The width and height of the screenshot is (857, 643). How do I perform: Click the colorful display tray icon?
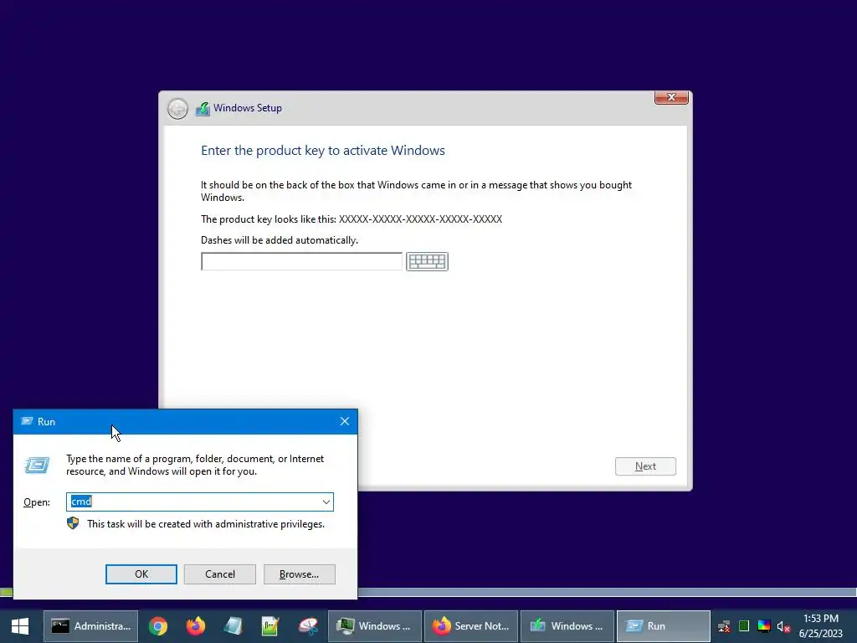[x=764, y=626]
